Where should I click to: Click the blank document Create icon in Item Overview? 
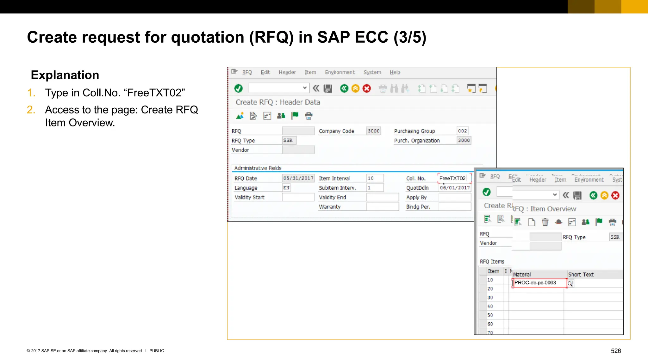[532, 222]
